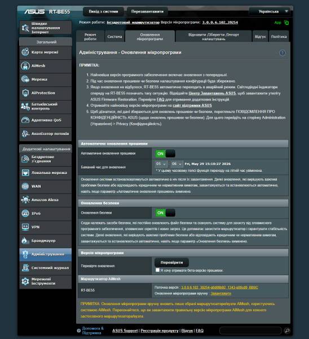The width and height of the screenshot is (309, 339).
Task: Click the green App copy icon
Action: coord(286,23)
